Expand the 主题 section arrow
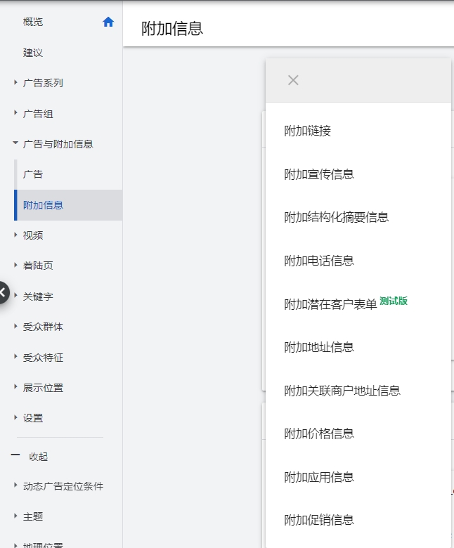The width and height of the screenshot is (454, 548). pyautogui.click(x=15, y=516)
